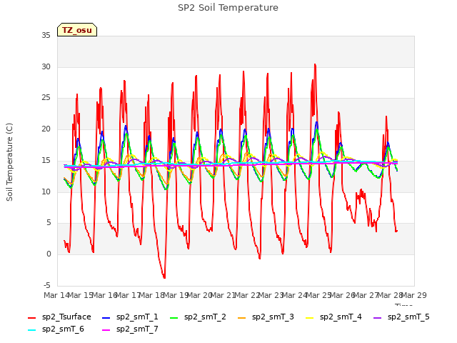This screenshot has height=343, width=457.
Task: Click the cyan sp2_smT_6 legend swatch
Action: (31, 330)
